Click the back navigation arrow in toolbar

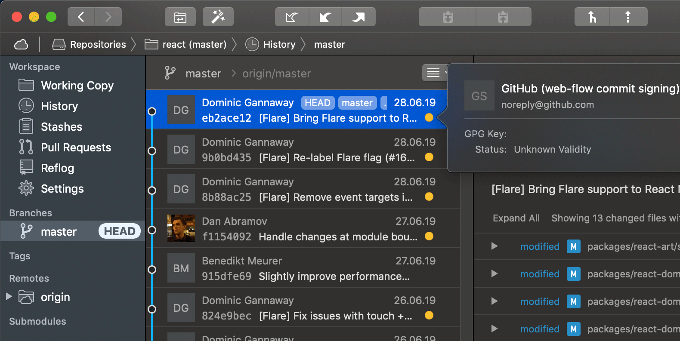tap(81, 17)
